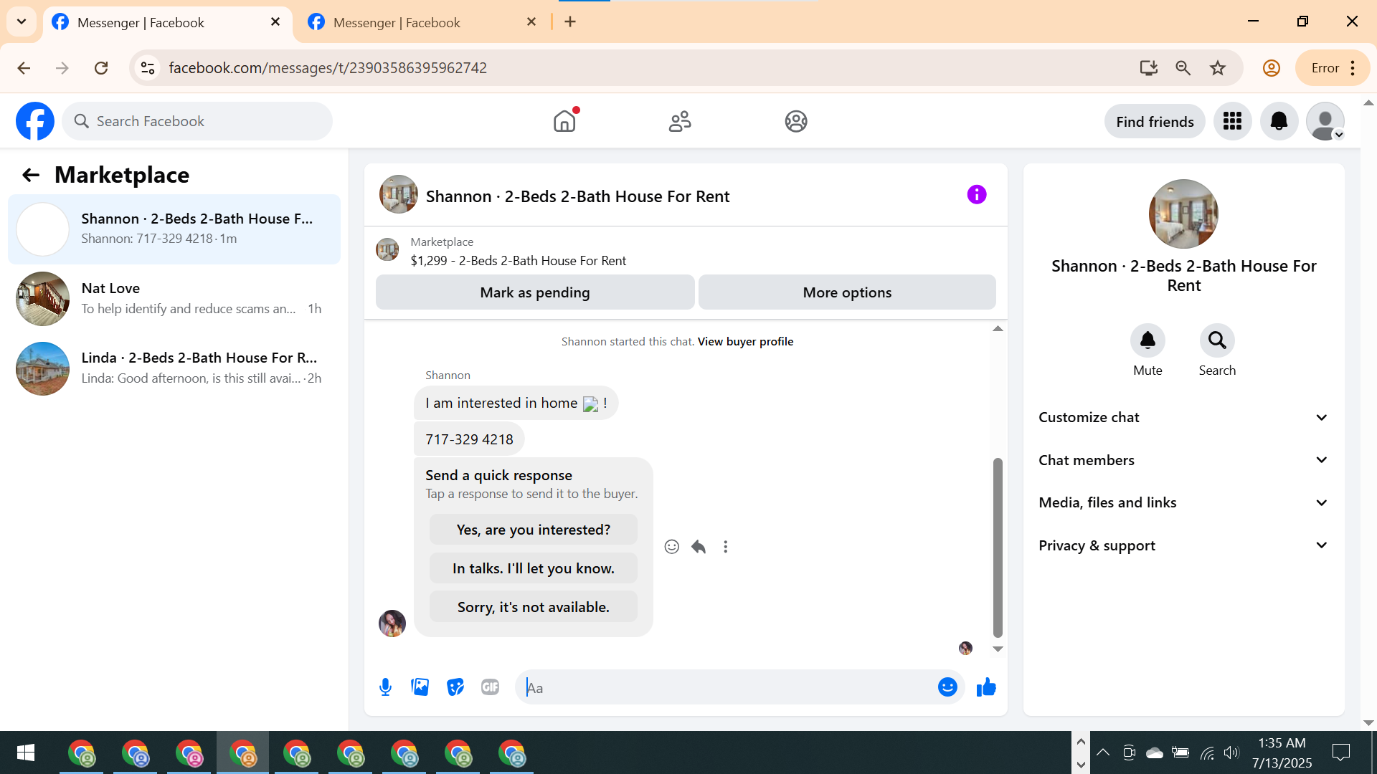This screenshot has width=1377, height=774.
Task: Expand the Chat members section
Action: click(x=1183, y=460)
